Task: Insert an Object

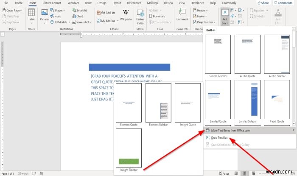Action: [x=241, y=22]
